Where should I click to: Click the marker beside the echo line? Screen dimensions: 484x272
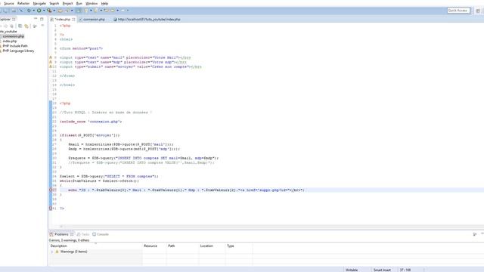coord(51,190)
